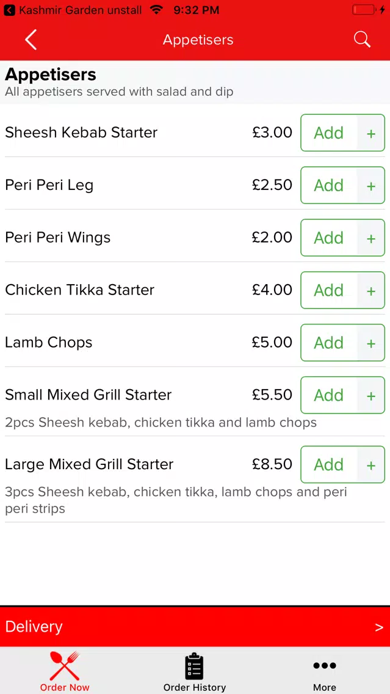The image size is (390, 694).
Task: Expand the Delivery bar arrow
Action: pyautogui.click(x=378, y=627)
